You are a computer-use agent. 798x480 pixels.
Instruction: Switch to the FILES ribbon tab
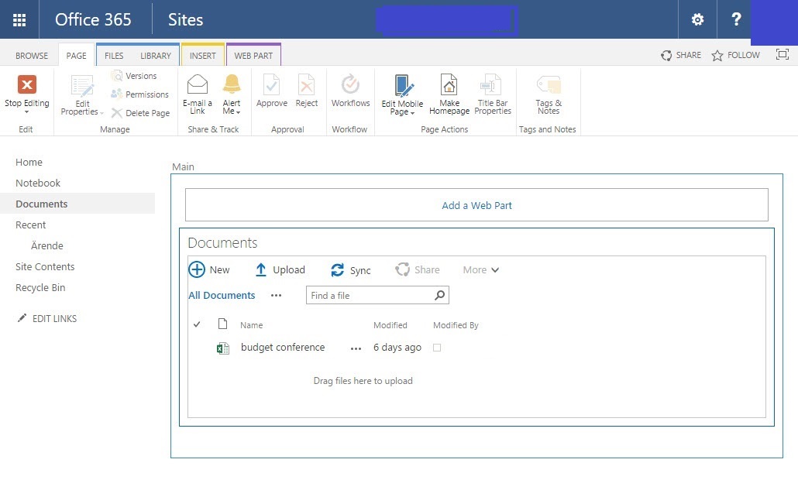tap(114, 56)
